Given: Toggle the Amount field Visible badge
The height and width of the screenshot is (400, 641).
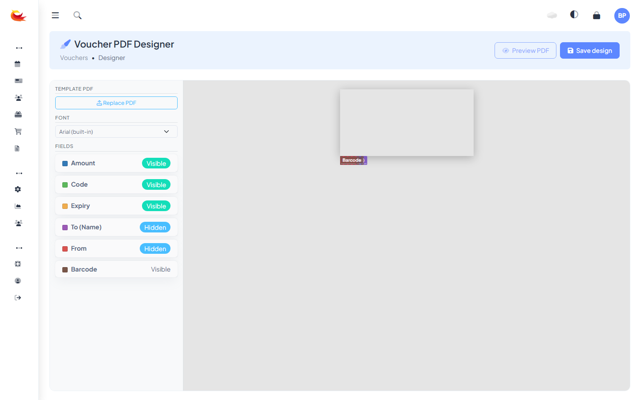Looking at the screenshot, I should point(156,164).
